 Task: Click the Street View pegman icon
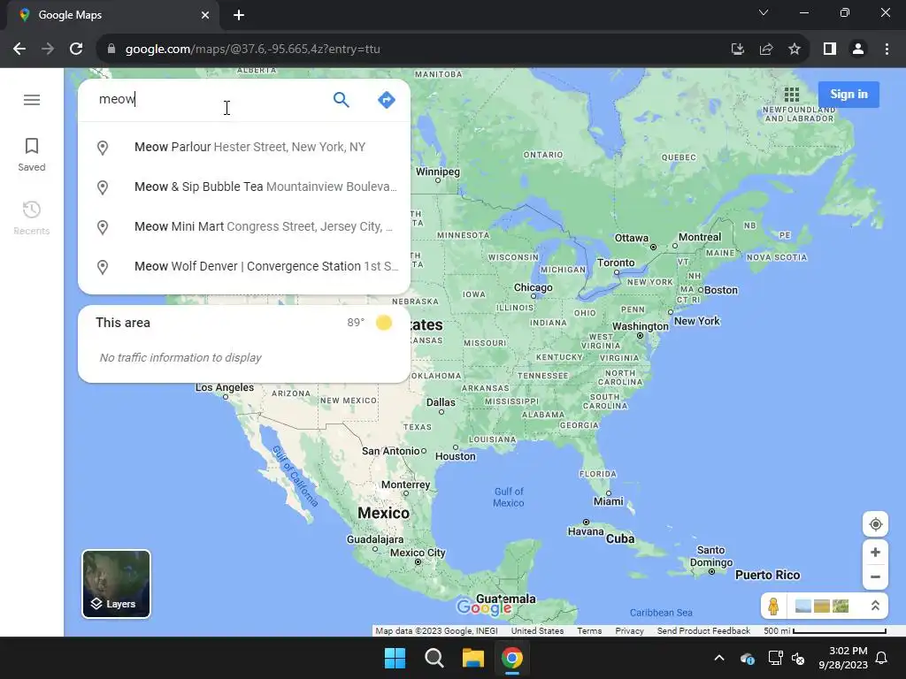tap(773, 606)
